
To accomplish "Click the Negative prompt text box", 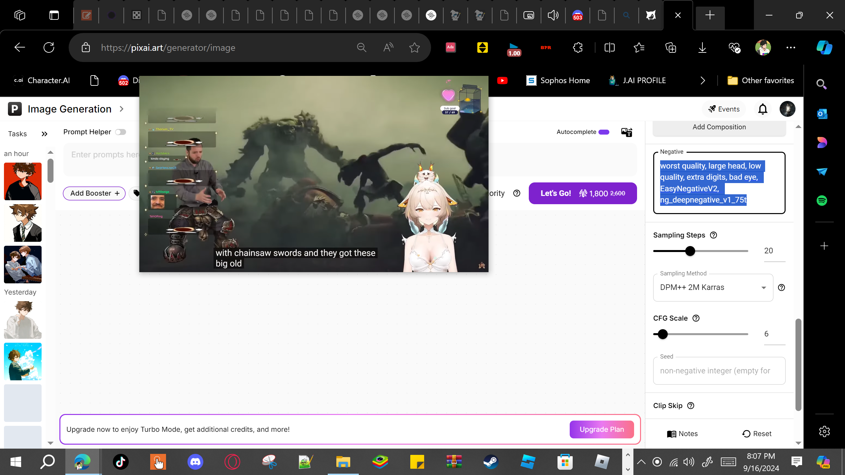I will (719, 183).
